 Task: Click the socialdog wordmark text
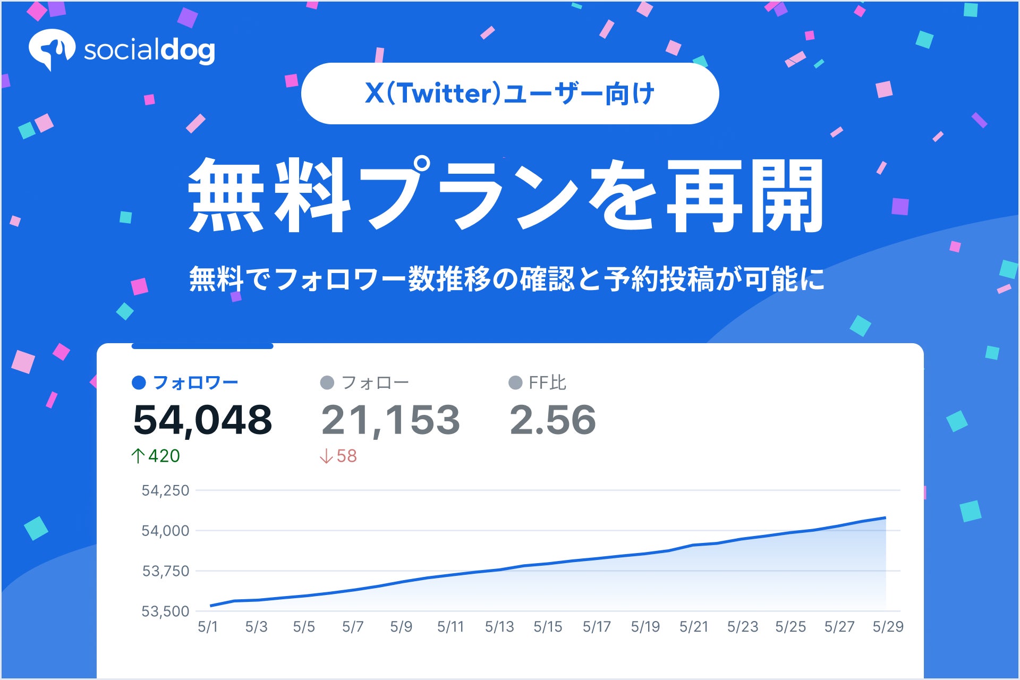[x=149, y=50]
